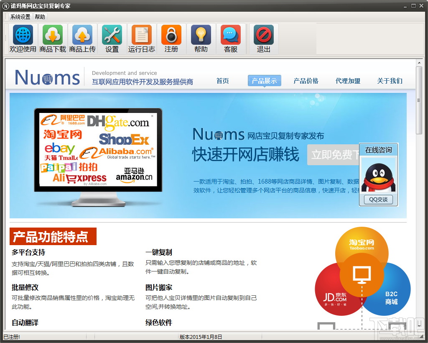The image size is (428, 343).
Task: Minimize the application window
Action: (405, 6)
